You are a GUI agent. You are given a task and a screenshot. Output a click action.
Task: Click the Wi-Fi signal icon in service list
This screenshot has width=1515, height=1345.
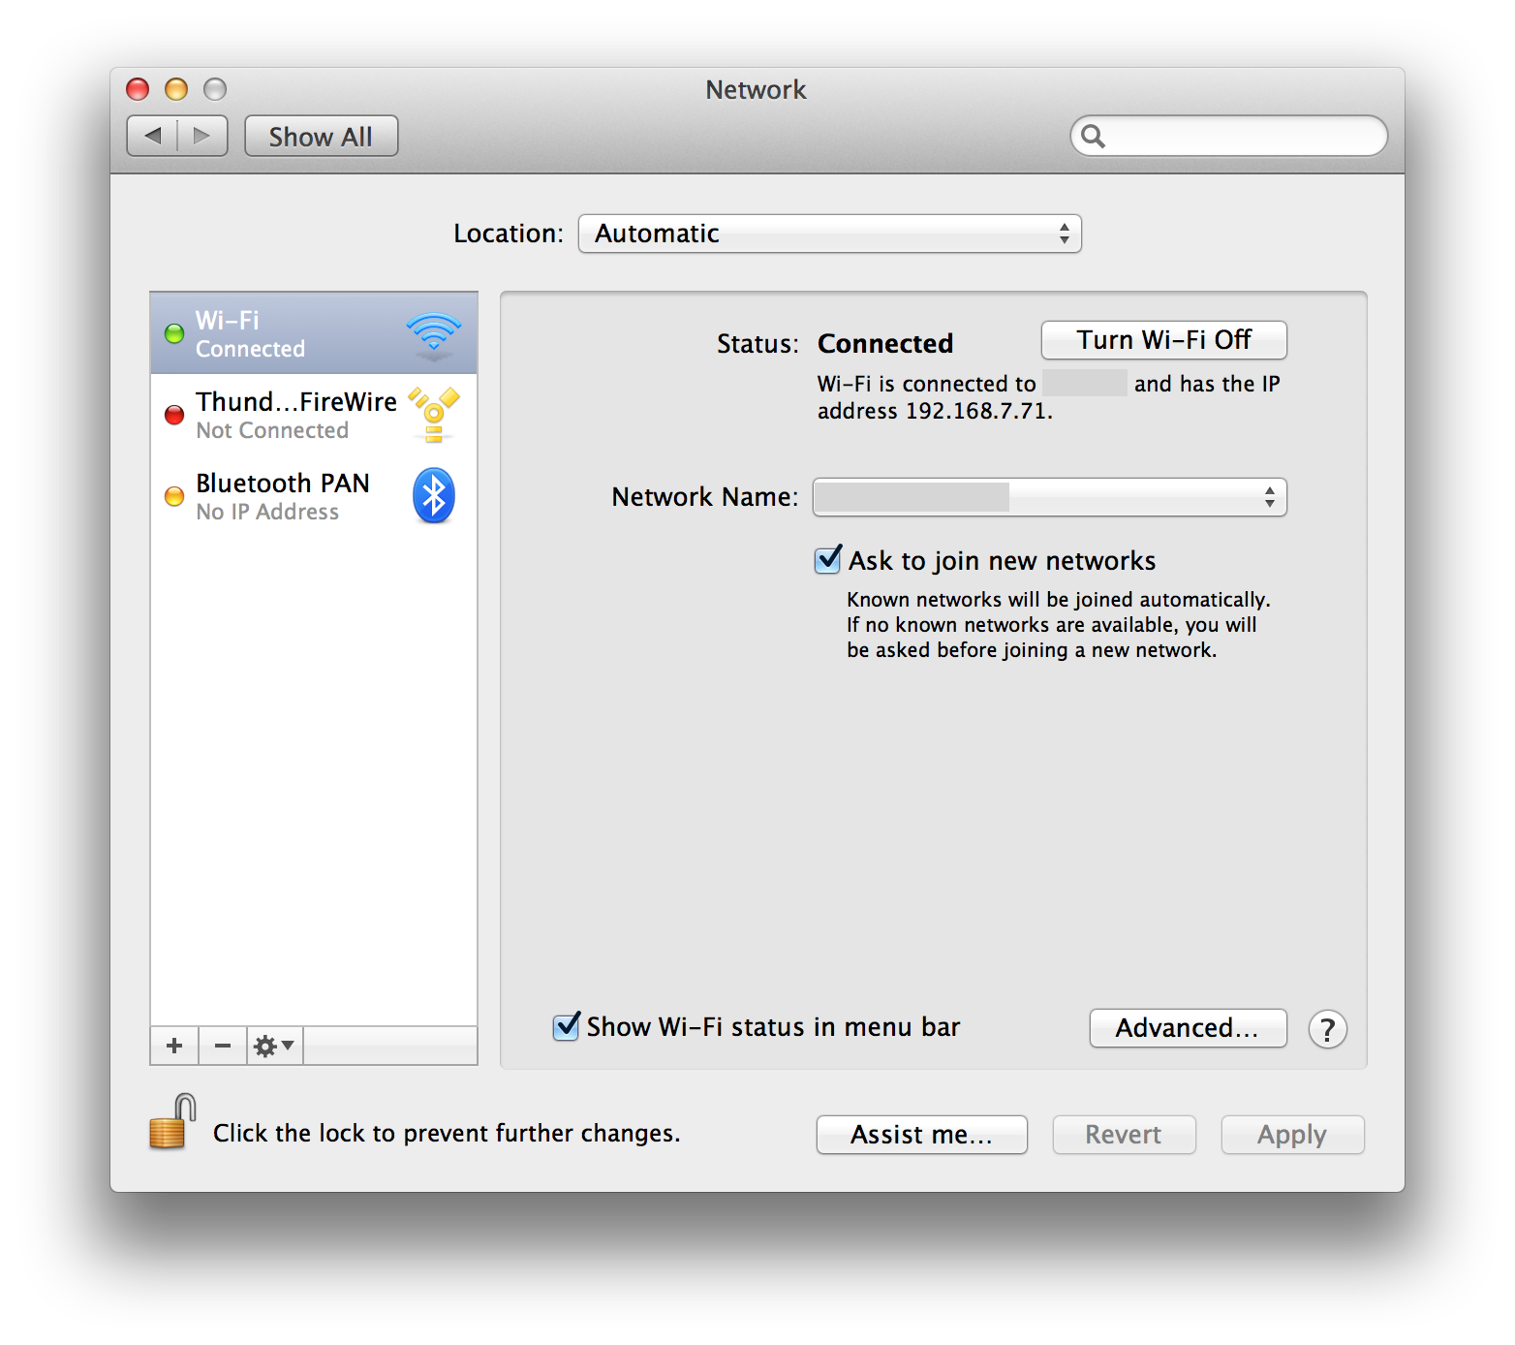pyautogui.click(x=433, y=334)
